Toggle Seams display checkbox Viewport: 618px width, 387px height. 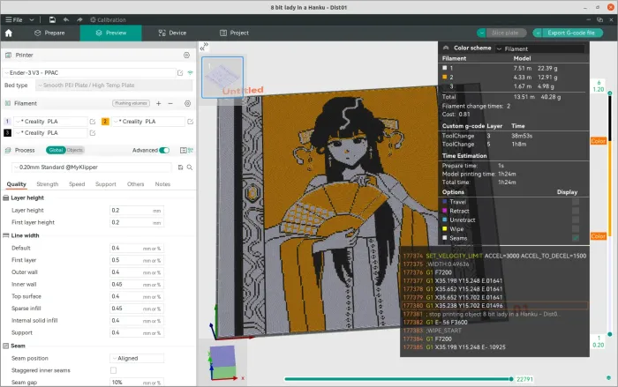[x=576, y=238]
